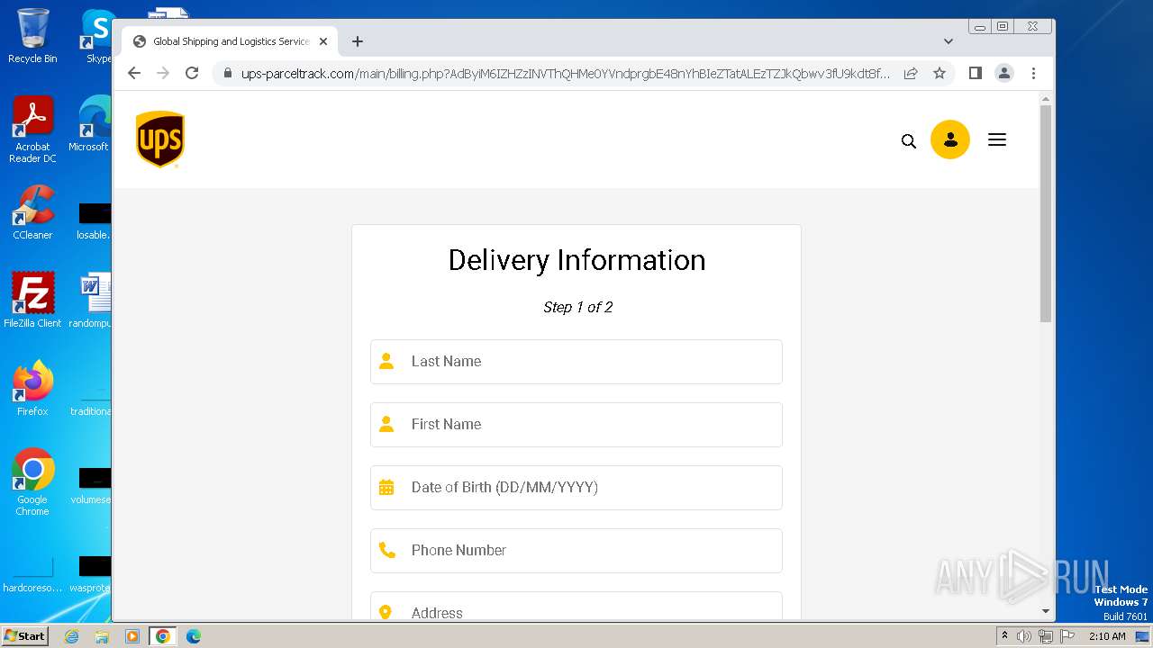Toggle the browser side panel icon
This screenshot has width=1153, height=648.
tap(975, 73)
